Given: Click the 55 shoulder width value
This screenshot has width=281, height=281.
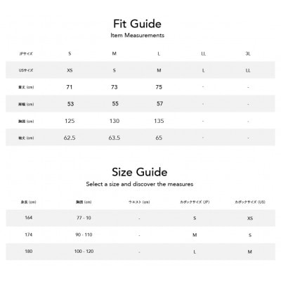Looking at the screenshot, I should point(115,104).
